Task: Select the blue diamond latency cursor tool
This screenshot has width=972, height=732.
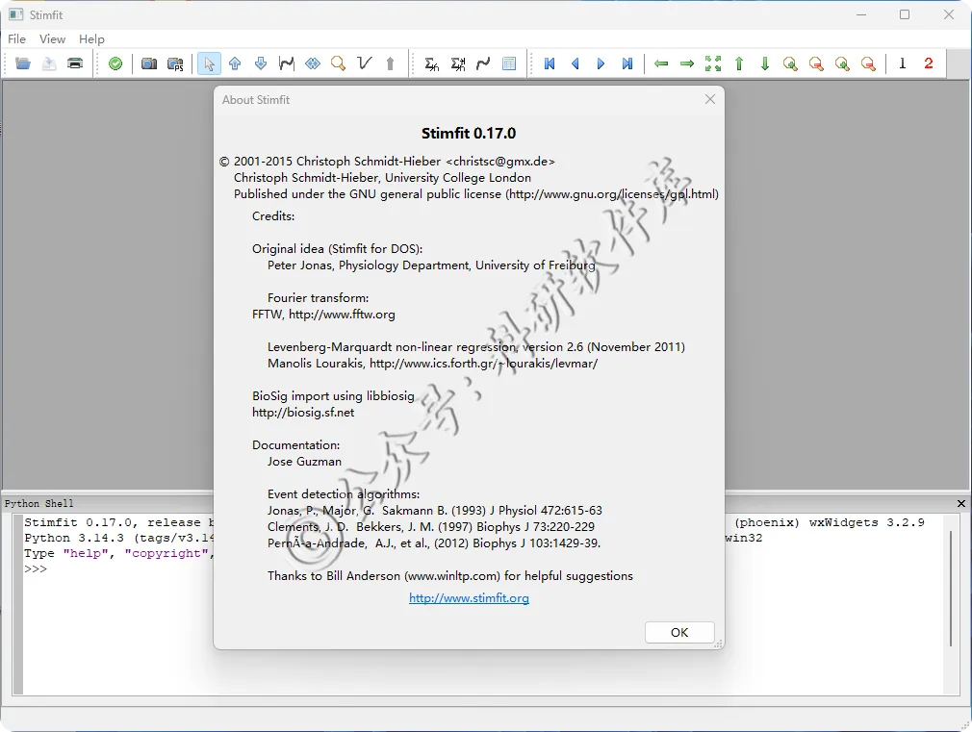Action: (x=313, y=63)
